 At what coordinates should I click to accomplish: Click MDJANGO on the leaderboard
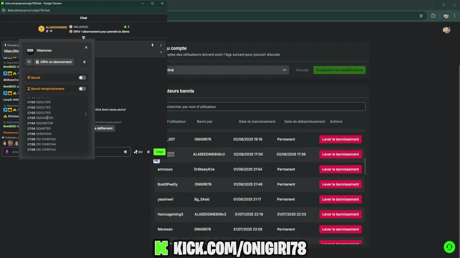pyautogui.click(x=81, y=27)
